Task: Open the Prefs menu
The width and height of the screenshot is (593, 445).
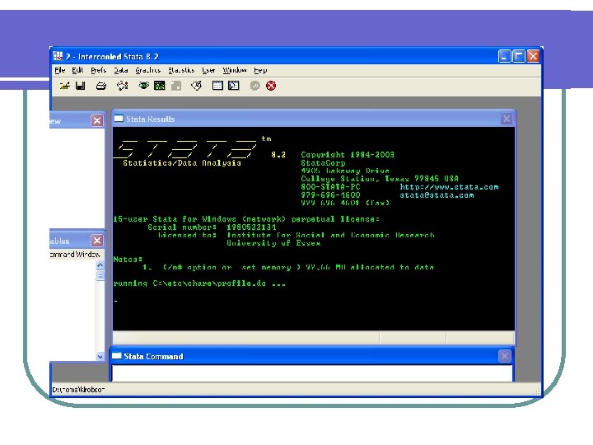Action: (98, 70)
